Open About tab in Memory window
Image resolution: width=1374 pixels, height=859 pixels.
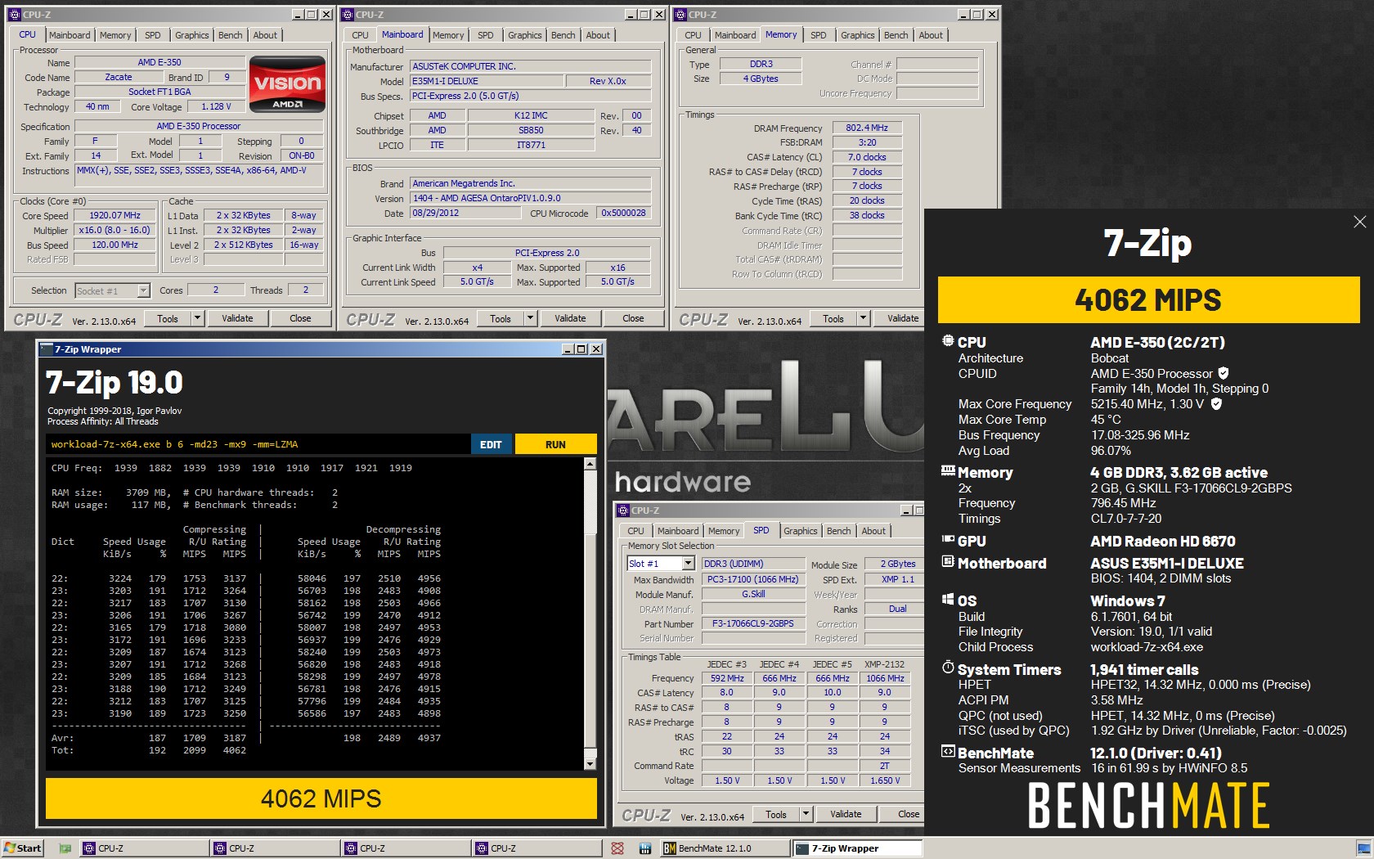point(931,35)
